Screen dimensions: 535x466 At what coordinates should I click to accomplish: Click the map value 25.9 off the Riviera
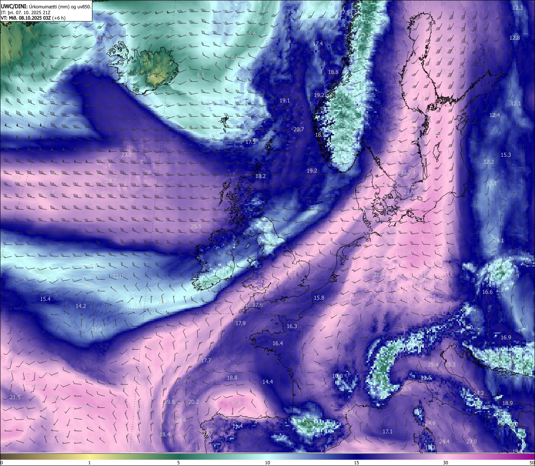click(x=406, y=389)
